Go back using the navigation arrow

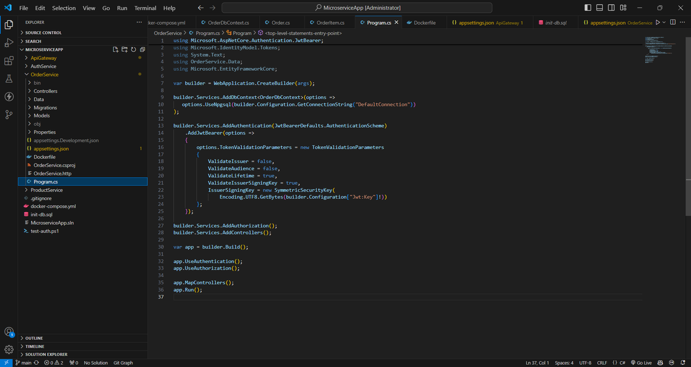click(200, 8)
